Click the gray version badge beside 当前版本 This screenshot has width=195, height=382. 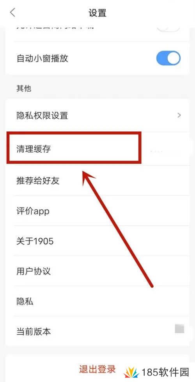tap(179, 329)
